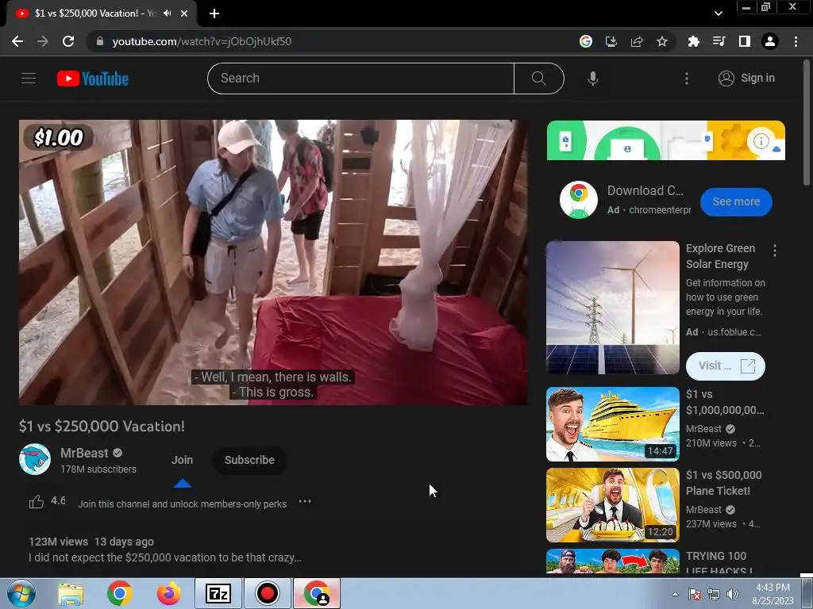
Task: Click the Join button
Action: (x=182, y=460)
